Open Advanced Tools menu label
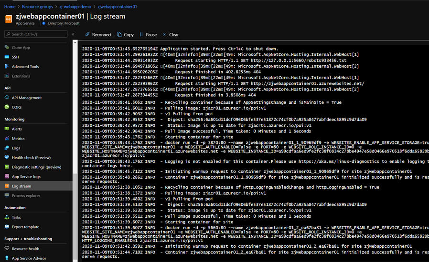The height and width of the screenshot is (262, 429). tap(25, 67)
